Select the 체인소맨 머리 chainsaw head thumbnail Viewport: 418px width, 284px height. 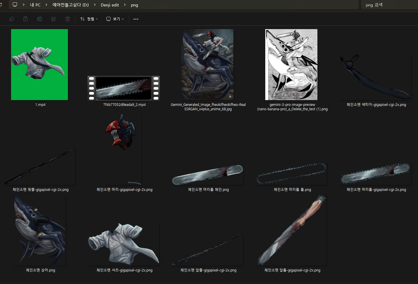pos(124,150)
